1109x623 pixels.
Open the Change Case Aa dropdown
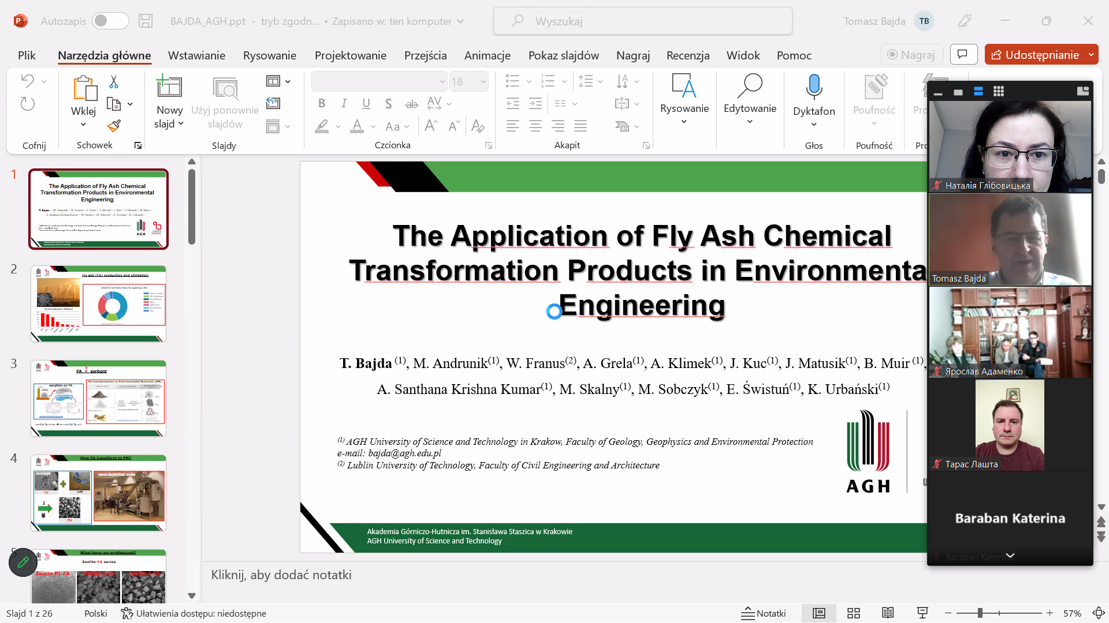(397, 126)
